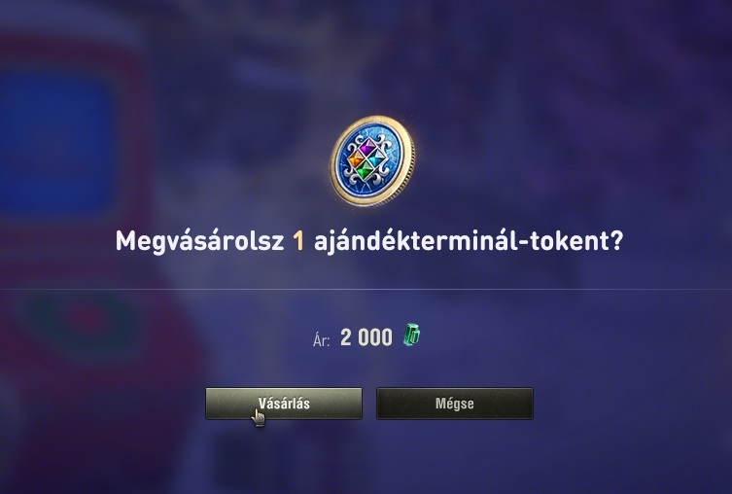The image size is (732, 494).
Task: Click the 2 000 price value
Action: 366,337
